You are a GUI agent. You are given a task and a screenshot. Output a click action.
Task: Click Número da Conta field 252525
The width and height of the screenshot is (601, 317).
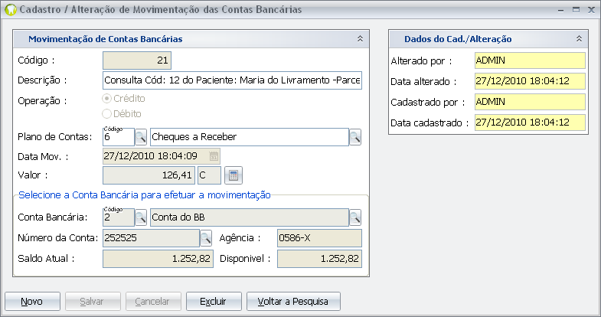[x=151, y=238]
